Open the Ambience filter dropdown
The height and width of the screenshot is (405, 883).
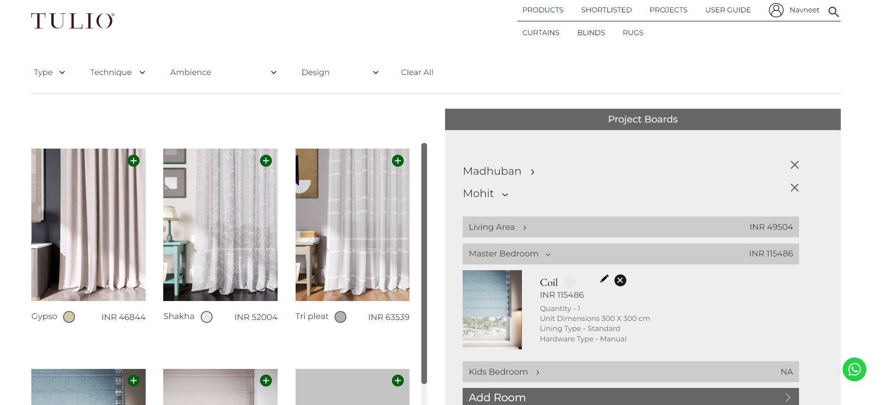pos(223,72)
